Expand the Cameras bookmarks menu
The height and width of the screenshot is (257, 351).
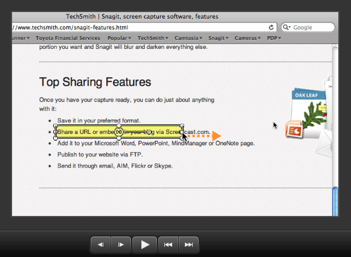click(x=247, y=38)
